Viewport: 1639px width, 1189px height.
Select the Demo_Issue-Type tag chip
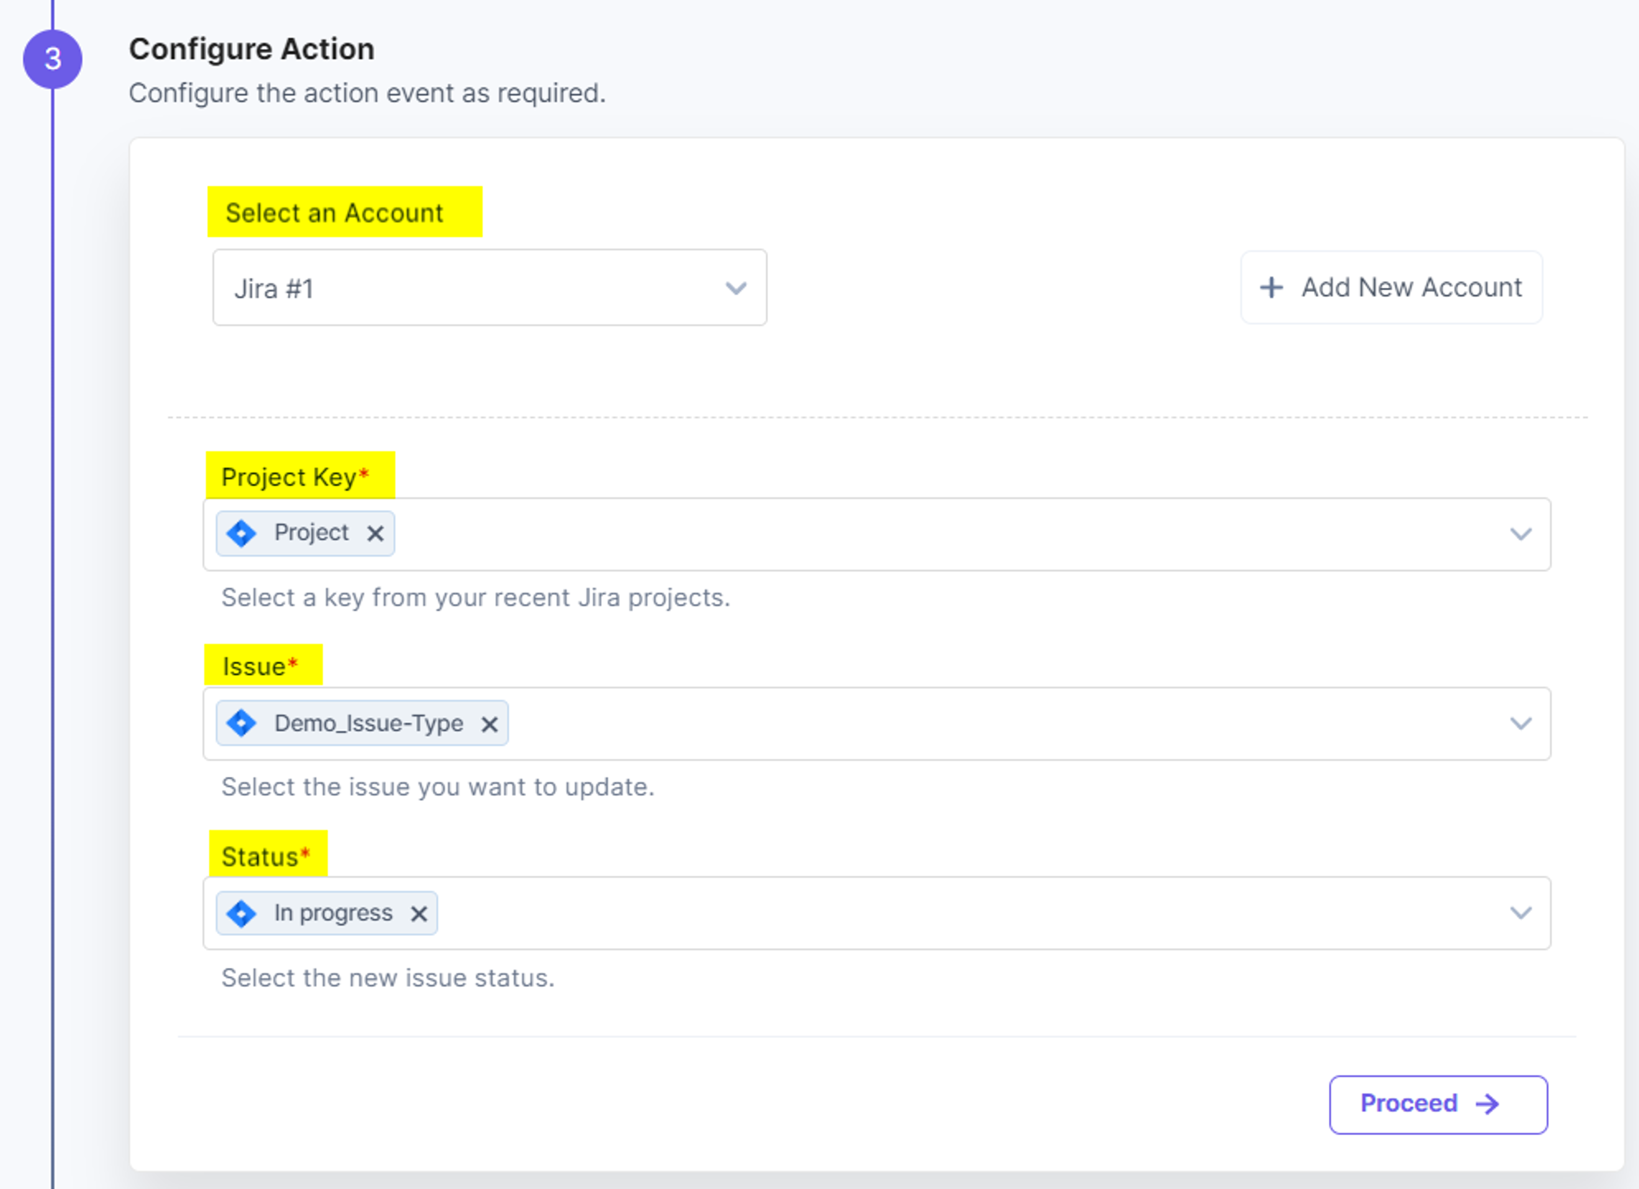coord(362,723)
